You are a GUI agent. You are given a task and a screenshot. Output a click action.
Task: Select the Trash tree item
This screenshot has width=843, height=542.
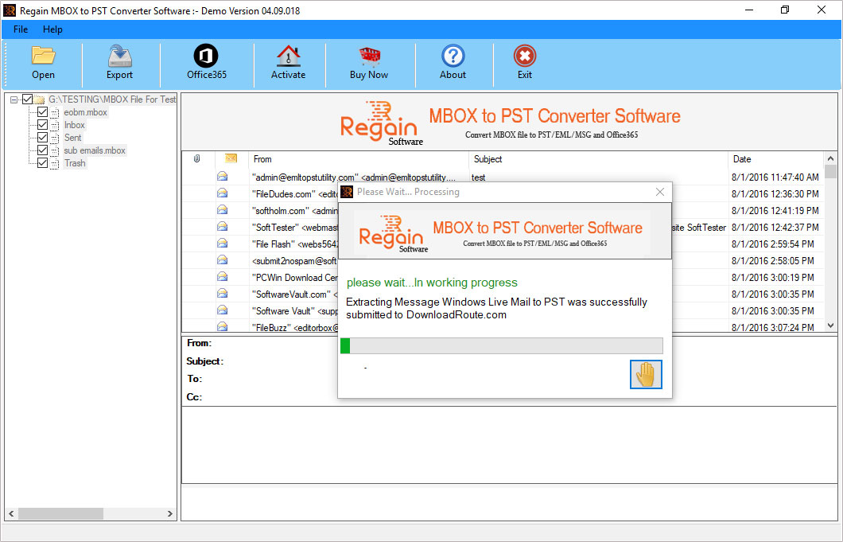click(x=75, y=163)
